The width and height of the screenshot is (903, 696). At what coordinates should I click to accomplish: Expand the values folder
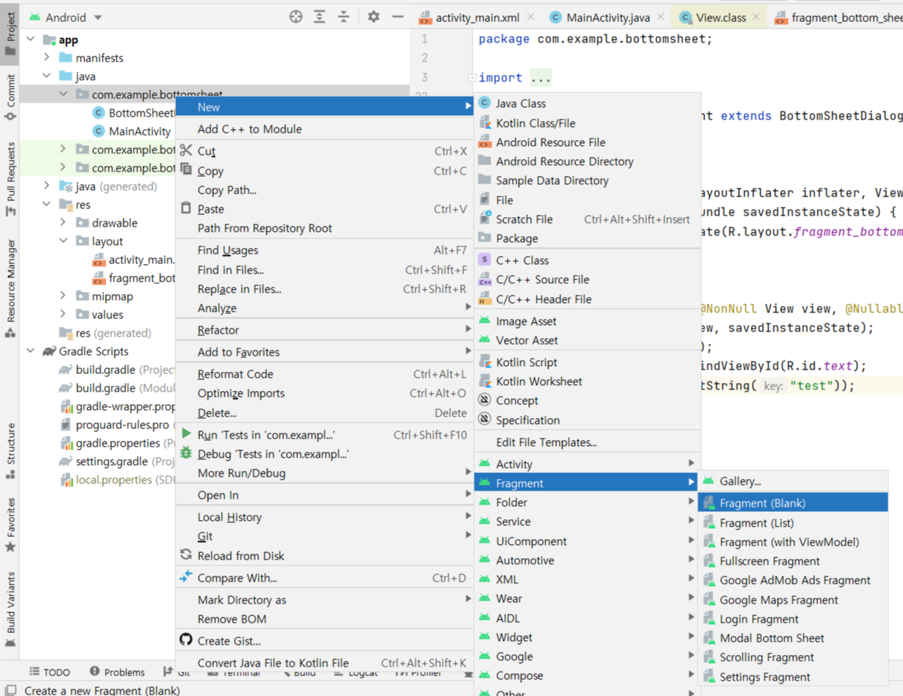tap(63, 315)
